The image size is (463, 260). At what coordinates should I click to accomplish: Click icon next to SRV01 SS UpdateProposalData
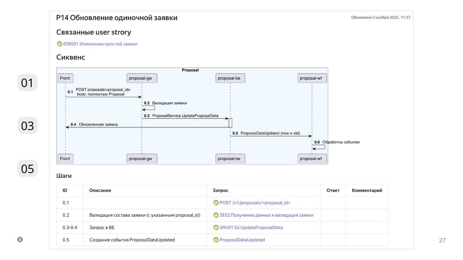tap(216, 227)
